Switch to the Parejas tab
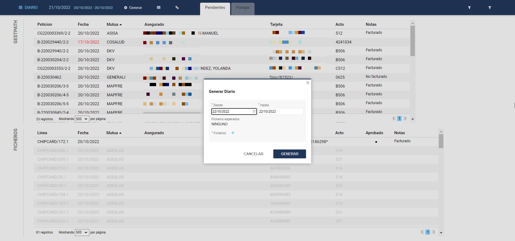The height and width of the screenshot is (241, 515). [242, 8]
